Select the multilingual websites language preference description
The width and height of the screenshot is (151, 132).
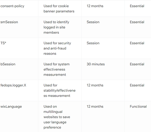(57, 117)
